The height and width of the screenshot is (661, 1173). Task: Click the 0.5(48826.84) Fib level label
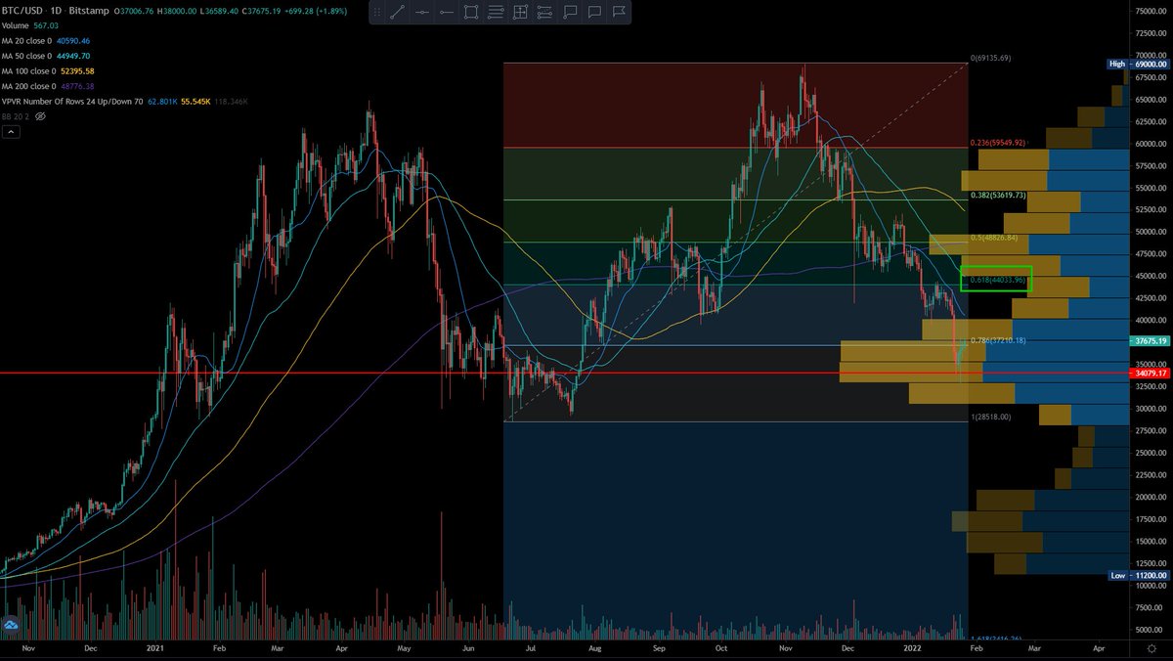[x=995, y=238]
